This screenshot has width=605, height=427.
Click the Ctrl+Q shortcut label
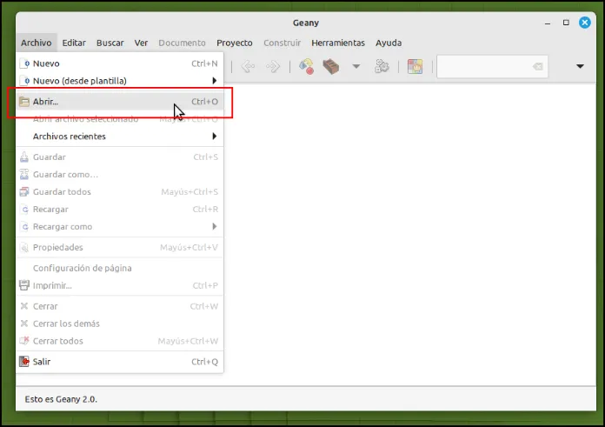[x=205, y=362]
